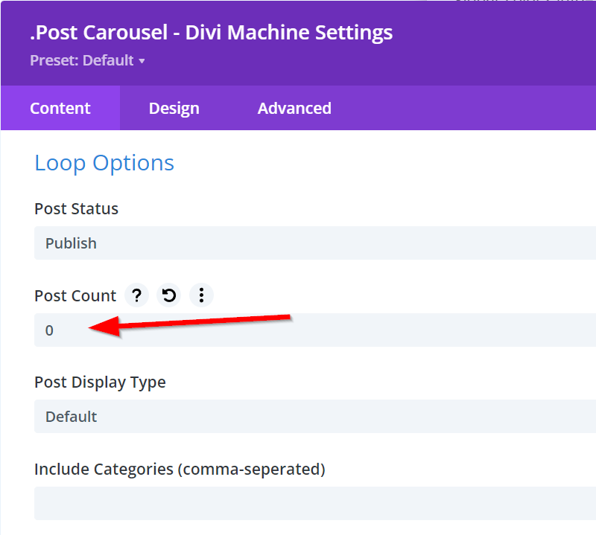596x535 pixels.
Task: Open help for Post Count
Action: pyautogui.click(x=136, y=295)
